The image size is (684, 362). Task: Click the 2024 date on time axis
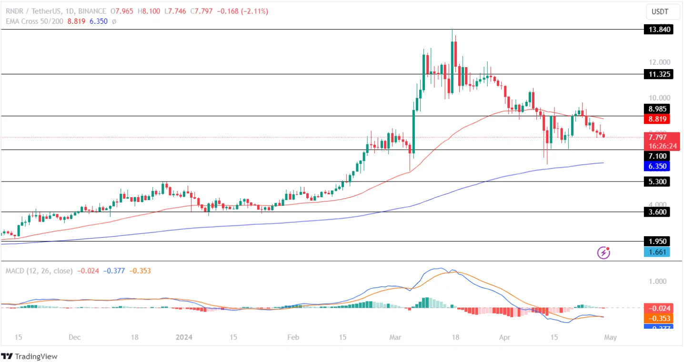point(184,337)
